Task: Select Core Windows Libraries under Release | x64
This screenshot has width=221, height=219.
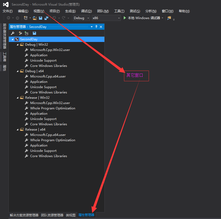Action: pos(48,156)
